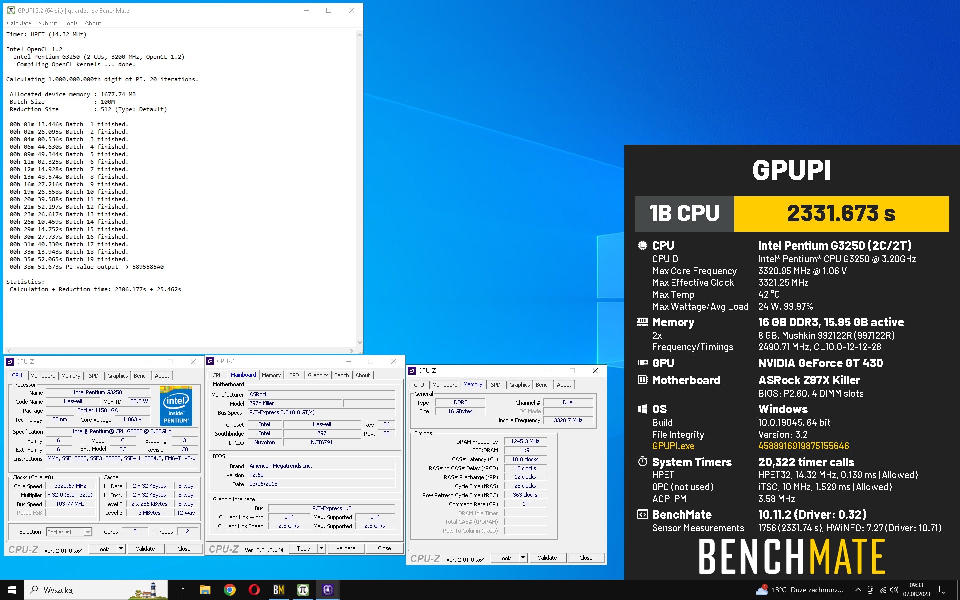Image resolution: width=960 pixels, height=600 pixels.
Task: Select Bench tab in Memory CPU-Z window
Action: click(543, 385)
